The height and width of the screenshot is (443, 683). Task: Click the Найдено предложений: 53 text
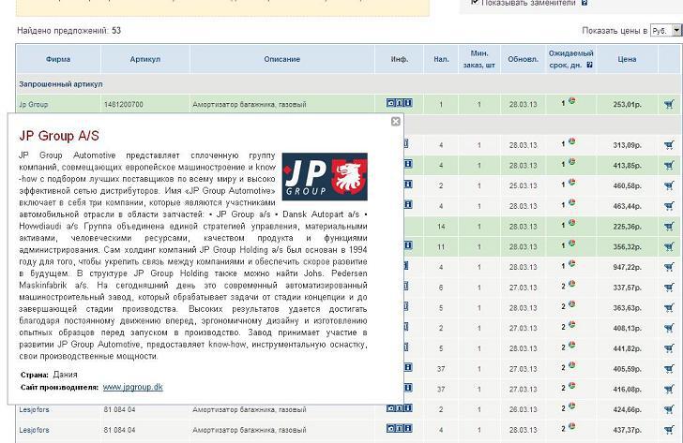point(68,30)
